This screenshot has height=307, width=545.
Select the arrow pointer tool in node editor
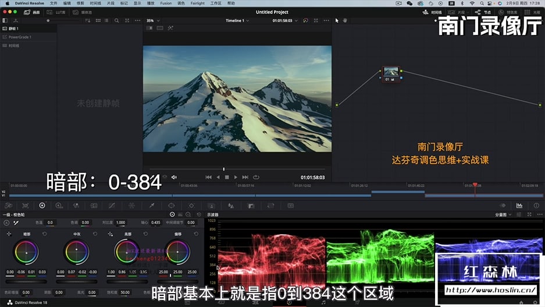click(336, 20)
